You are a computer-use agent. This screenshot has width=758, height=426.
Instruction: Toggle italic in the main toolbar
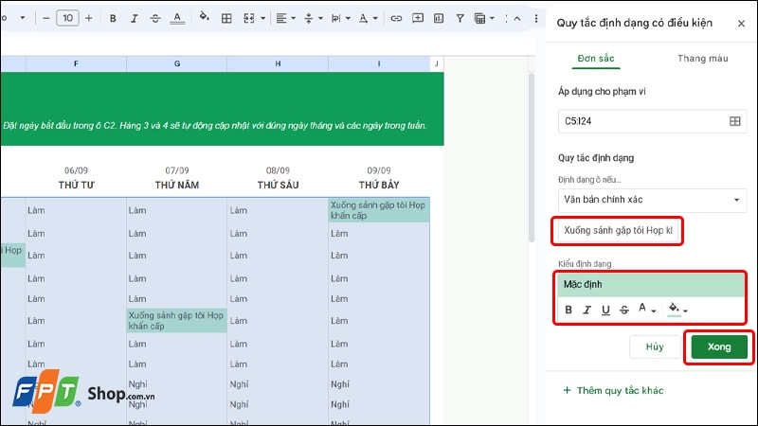click(134, 18)
